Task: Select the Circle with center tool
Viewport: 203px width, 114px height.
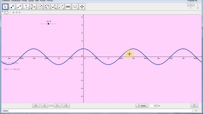Action: 40,7
